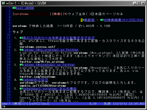Click the highlighted hint marker '@1' on line 5
147x110 pixels.
click(x=82, y=20)
